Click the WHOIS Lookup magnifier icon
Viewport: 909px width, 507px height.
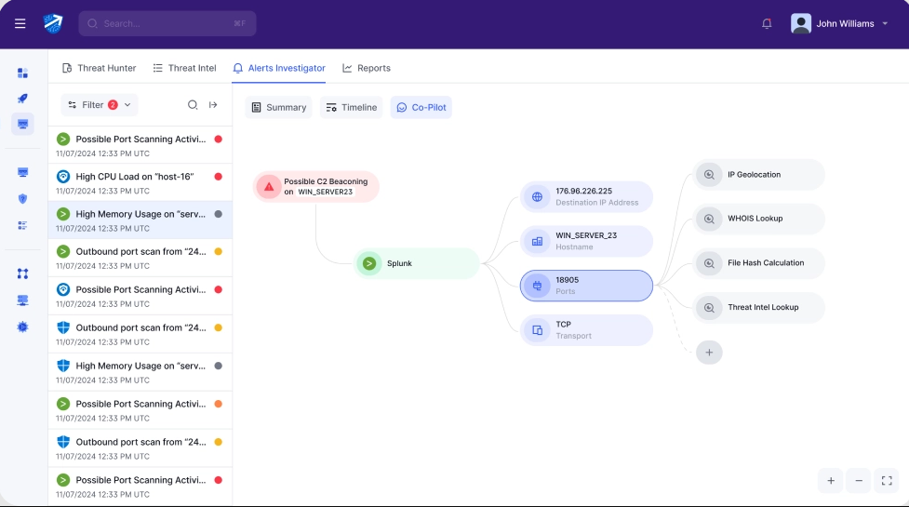coord(709,219)
